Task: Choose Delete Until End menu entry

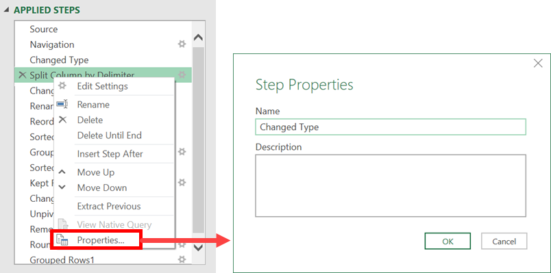Action: click(109, 135)
